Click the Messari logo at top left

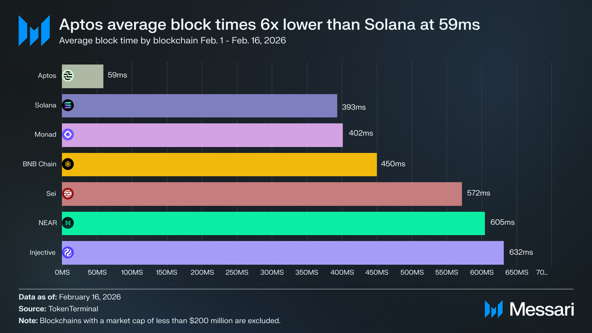(34, 31)
